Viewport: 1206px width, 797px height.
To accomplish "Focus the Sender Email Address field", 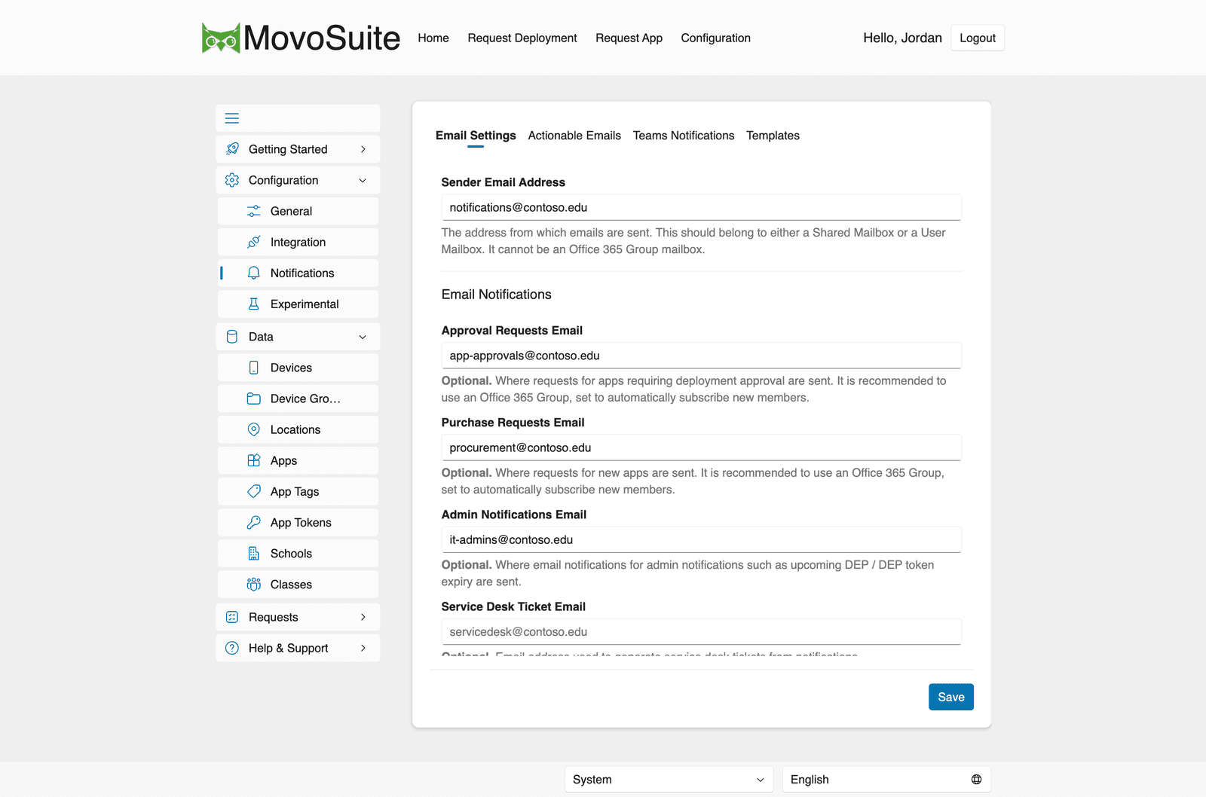I will 701,207.
